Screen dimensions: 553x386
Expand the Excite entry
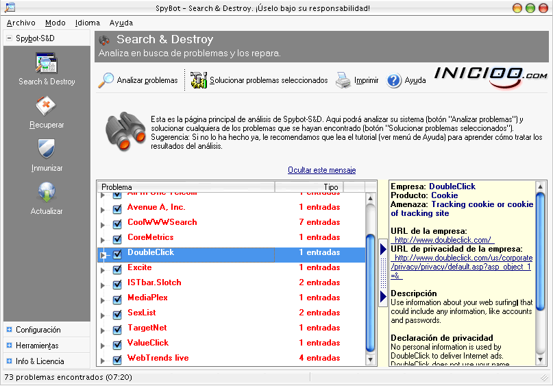click(x=103, y=270)
